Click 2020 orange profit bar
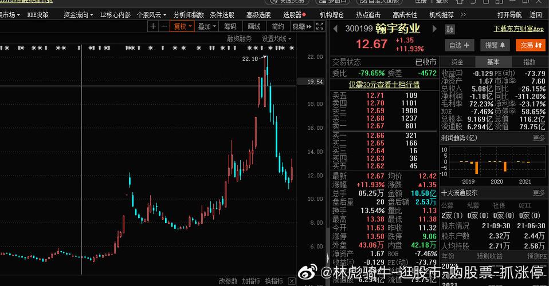 (x=505, y=166)
